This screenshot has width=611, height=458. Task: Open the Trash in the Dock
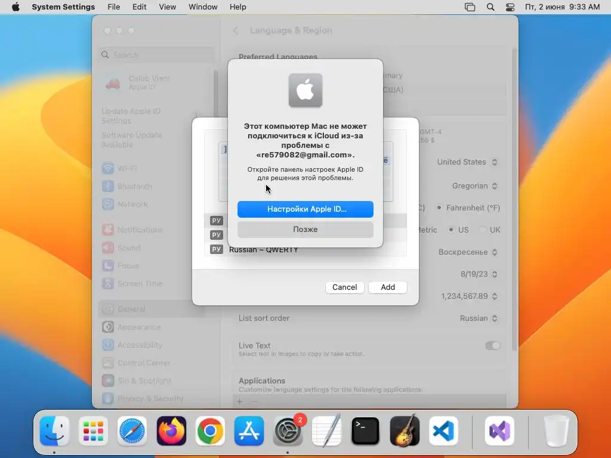click(556, 431)
